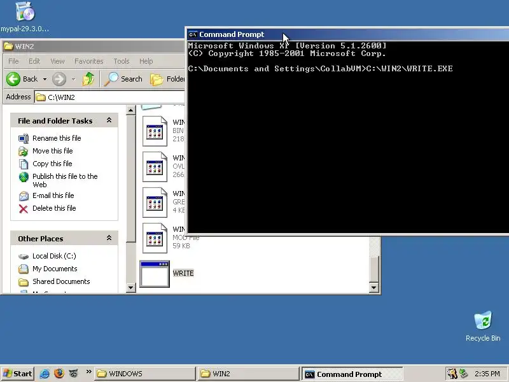Click the Back button in WIN2 Explorer
The width and height of the screenshot is (509, 382).
click(22, 79)
